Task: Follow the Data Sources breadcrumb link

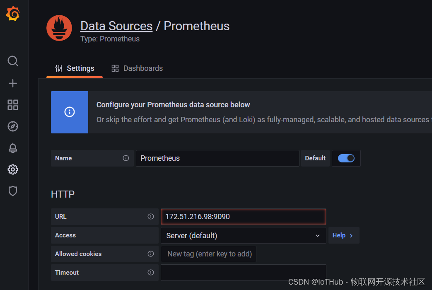Action: [x=116, y=26]
